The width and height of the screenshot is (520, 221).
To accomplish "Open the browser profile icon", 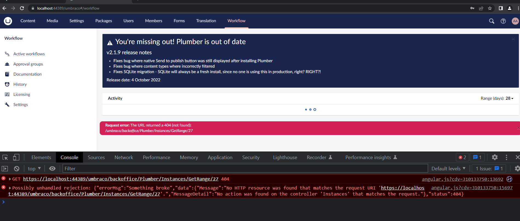I will (510, 8).
